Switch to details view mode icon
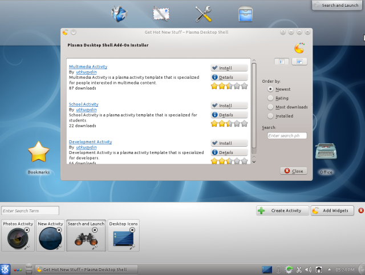Image resolution: width=365 pixels, height=275 pixels. coord(282,62)
